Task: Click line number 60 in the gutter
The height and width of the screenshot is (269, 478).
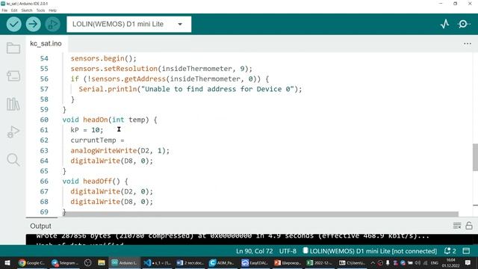Action: tap(44, 120)
